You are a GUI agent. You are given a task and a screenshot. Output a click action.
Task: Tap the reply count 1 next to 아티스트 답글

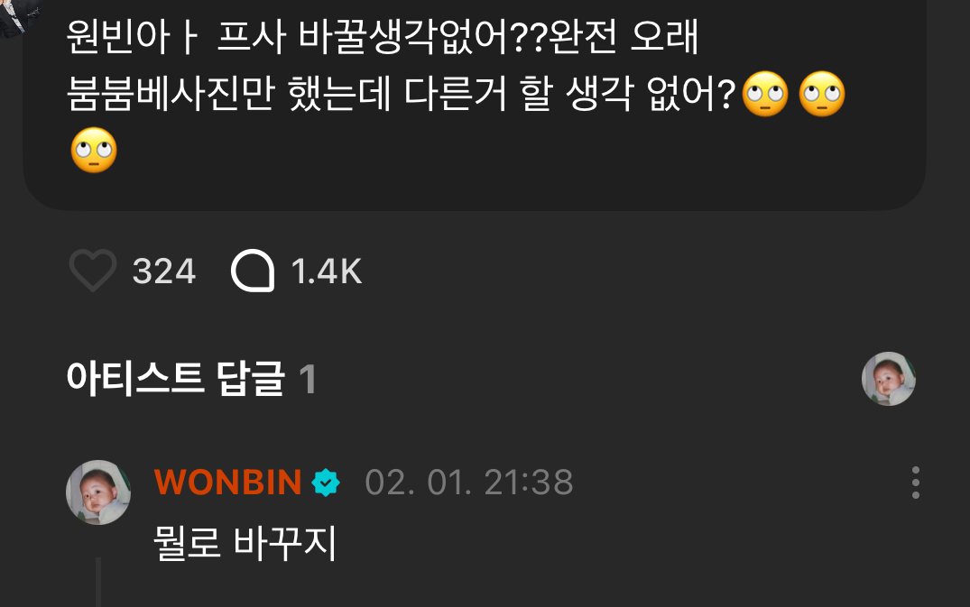pyautogui.click(x=308, y=380)
